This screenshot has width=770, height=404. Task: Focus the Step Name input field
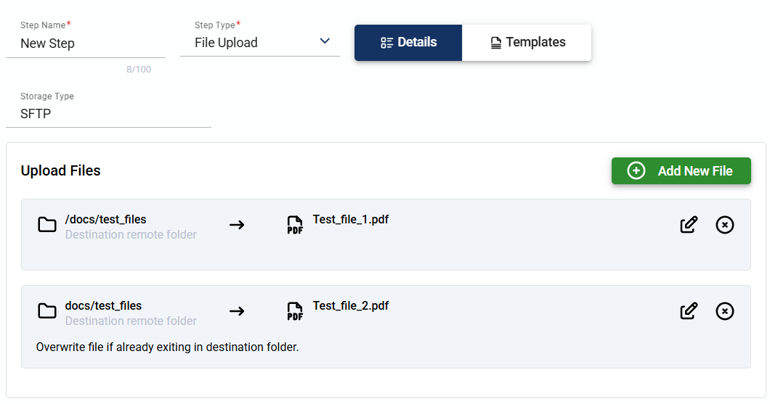pos(85,44)
